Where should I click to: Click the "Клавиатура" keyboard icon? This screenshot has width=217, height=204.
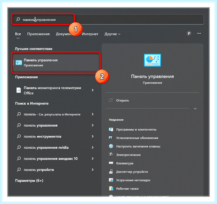click(111, 163)
